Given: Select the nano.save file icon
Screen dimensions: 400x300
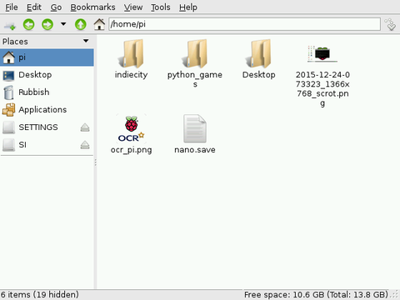Looking at the screenshot, I should [195, 128].
